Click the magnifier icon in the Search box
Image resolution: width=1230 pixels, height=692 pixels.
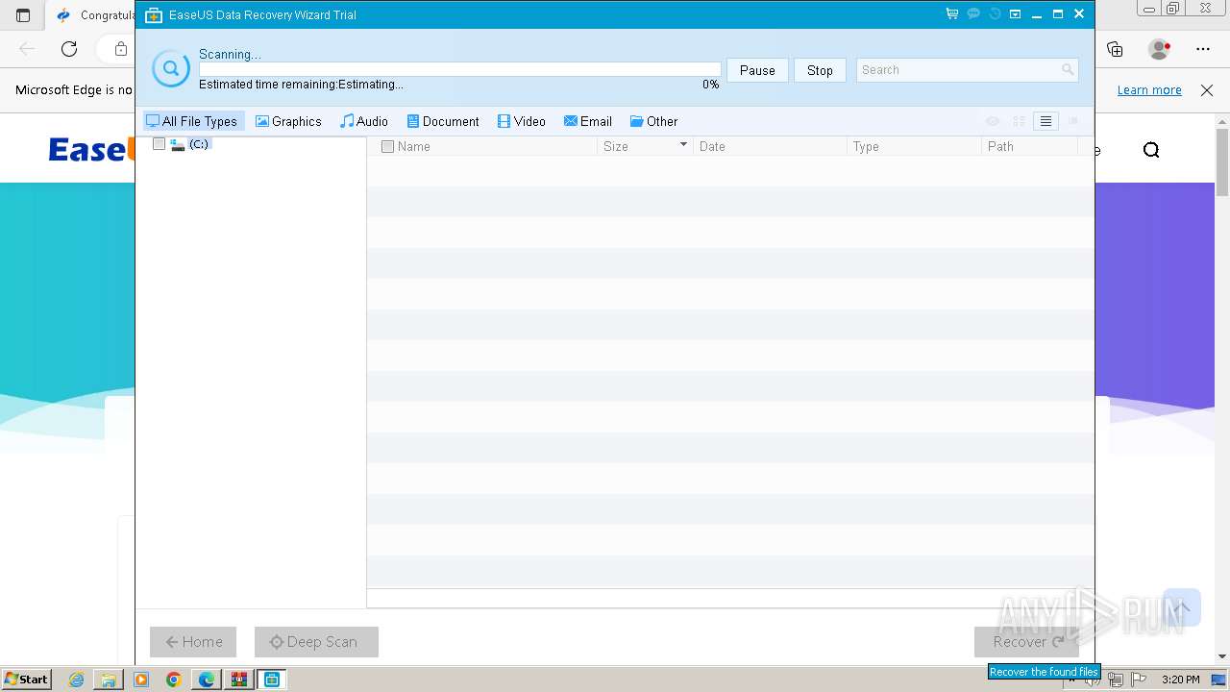(x=1068, y=70)
